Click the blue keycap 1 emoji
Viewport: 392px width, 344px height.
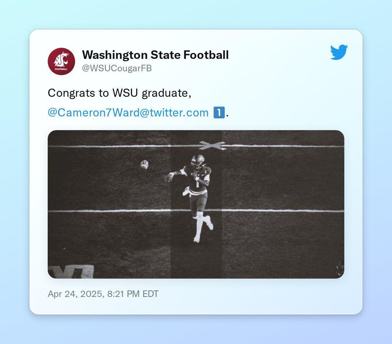tap(219, 112)
